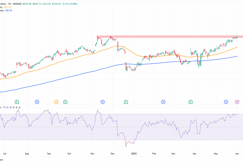Click the 2025 label on time axis
The height and width of the screenshot is (162, 243).
click(134, 154)
